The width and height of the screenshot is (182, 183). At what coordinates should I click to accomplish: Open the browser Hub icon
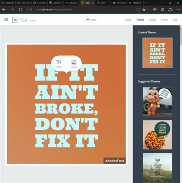tap(155, 10)
